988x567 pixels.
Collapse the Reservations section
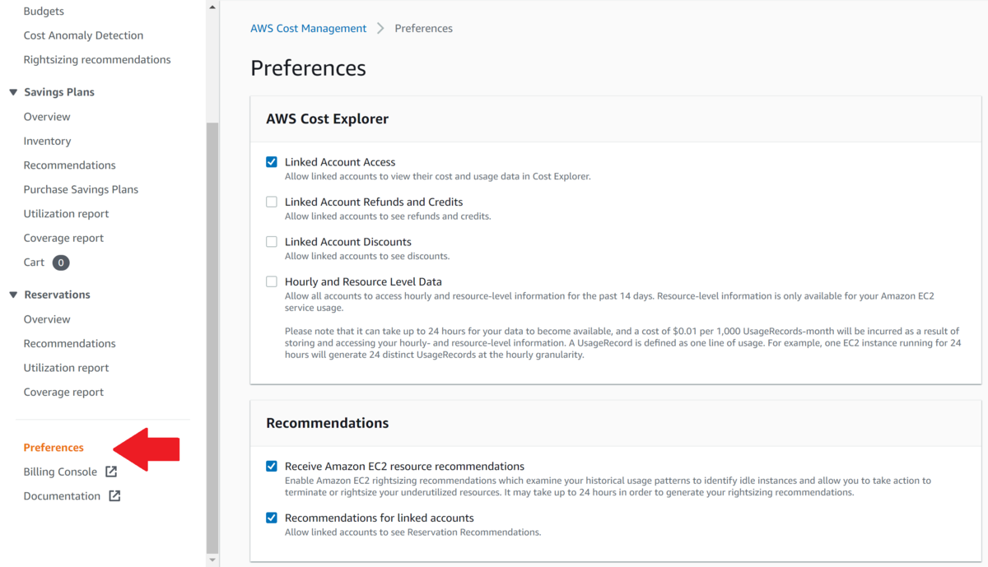click(x=13, y=295)
